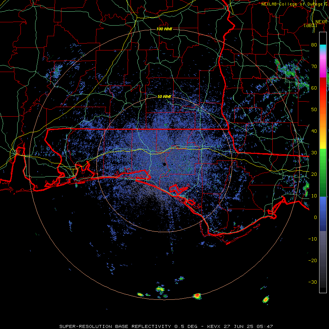Screen dimensions: 329x329
Task: Click the 100 NMI range ring label
Action: click(x=164, y=29)
